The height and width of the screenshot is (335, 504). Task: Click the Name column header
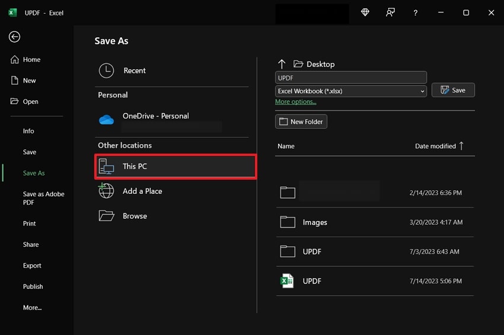[x=286, y=146]
